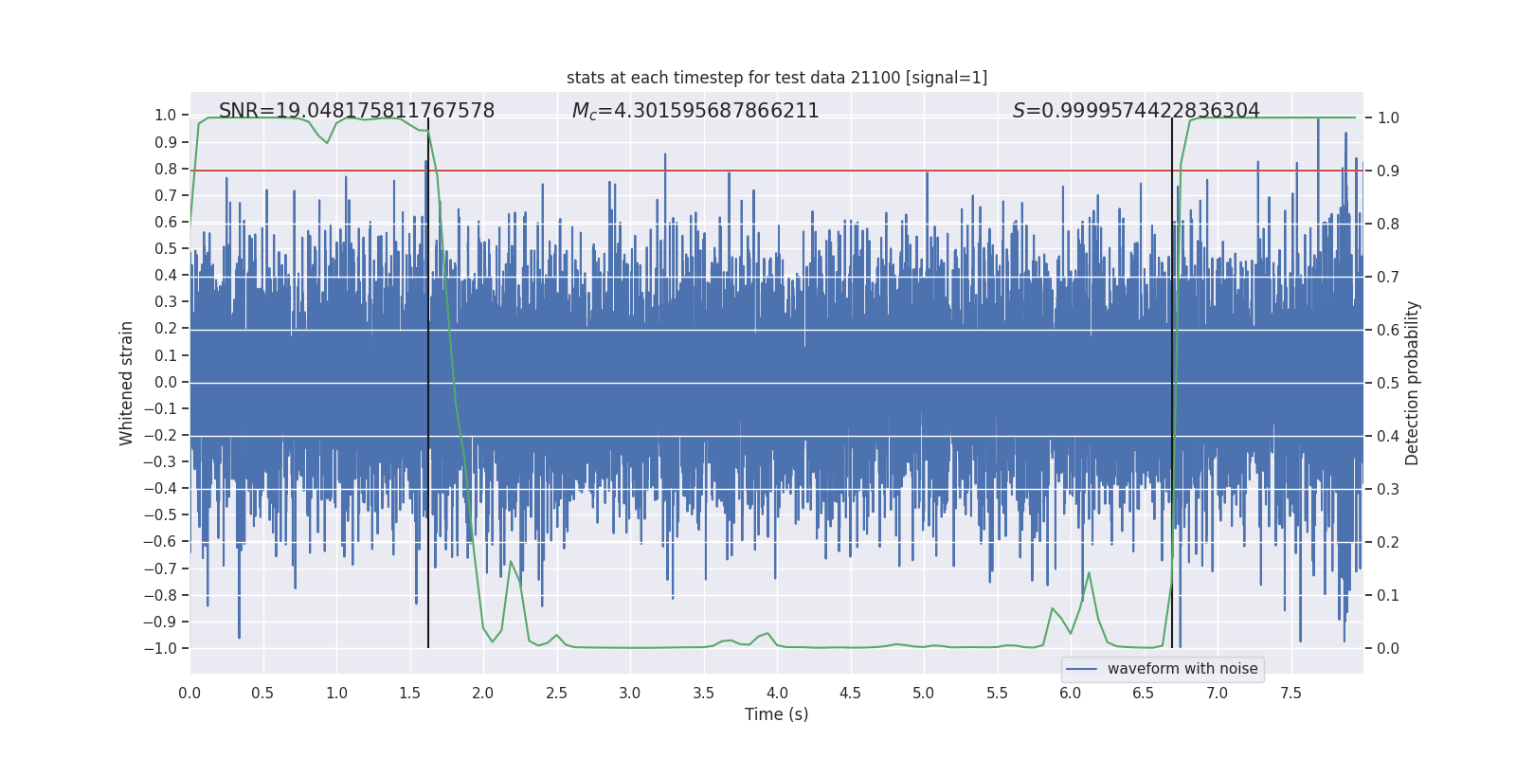Screen dimensions: 1516x758
Task: Click the Mc=4.301595687866211 chirp mass annotation
Action: pyautogui.click(x=695, y=111)
